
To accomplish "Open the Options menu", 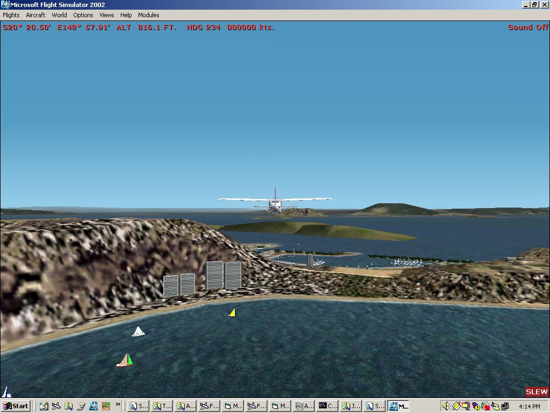I will [x=83, y=15].
